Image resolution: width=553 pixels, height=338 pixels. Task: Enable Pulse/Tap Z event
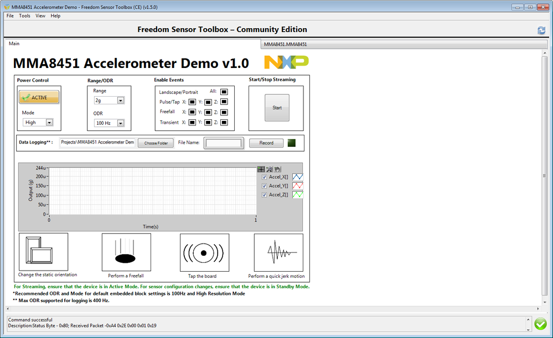(224, 102)
